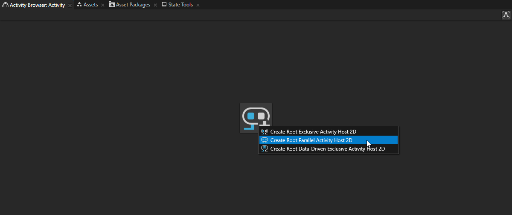Click the Assets tab icon
The width and height of the screenshot is (512, 215).
pos(79,5)
